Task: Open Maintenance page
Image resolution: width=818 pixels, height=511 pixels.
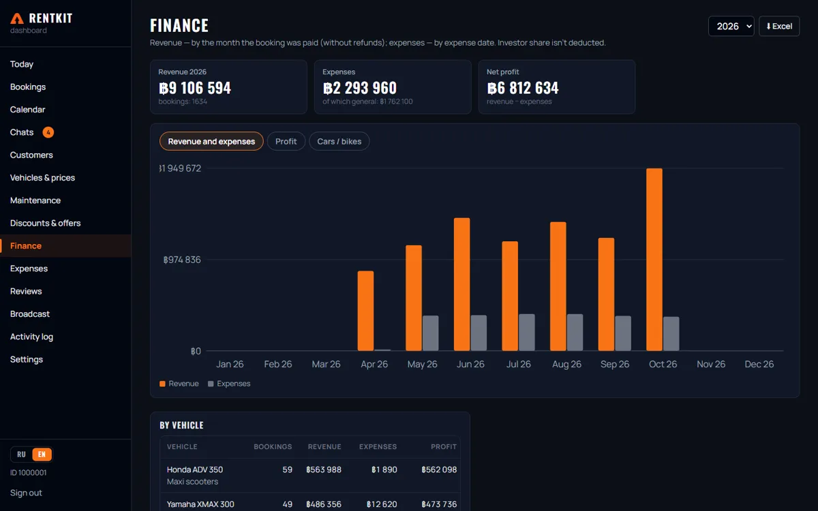Action: pos(65,200)
